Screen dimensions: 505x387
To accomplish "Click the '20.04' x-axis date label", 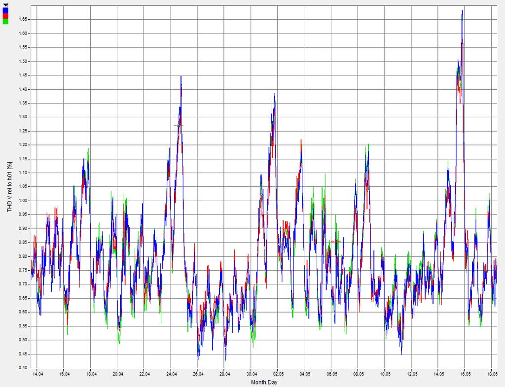I will pos(118,374).
